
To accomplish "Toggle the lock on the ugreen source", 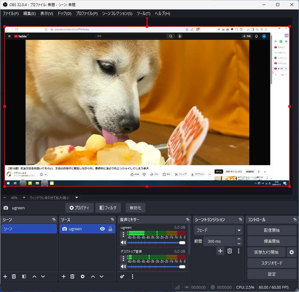I will tap(110, 229).
